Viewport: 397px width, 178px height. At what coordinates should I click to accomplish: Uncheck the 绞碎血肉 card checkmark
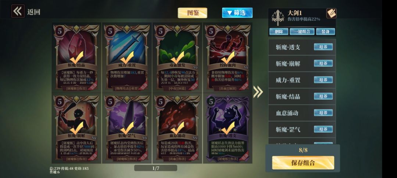pos(228,58)
